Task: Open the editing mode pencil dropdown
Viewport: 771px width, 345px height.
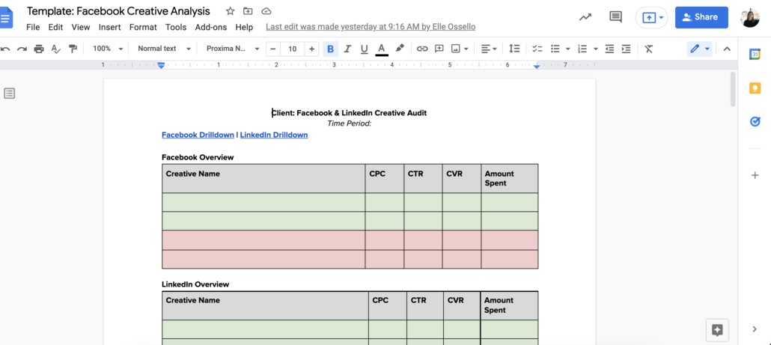Action: click(700, 49)
